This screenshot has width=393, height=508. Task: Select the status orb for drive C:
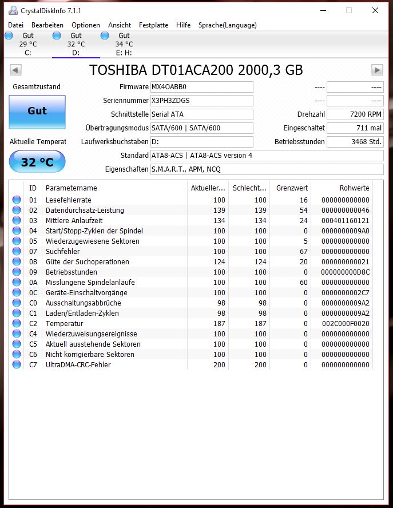pos(9,35)
